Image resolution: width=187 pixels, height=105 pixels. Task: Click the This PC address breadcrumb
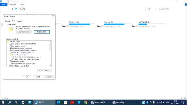coord(22,9)
